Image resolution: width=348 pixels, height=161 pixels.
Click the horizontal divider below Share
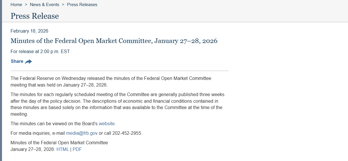119,71
